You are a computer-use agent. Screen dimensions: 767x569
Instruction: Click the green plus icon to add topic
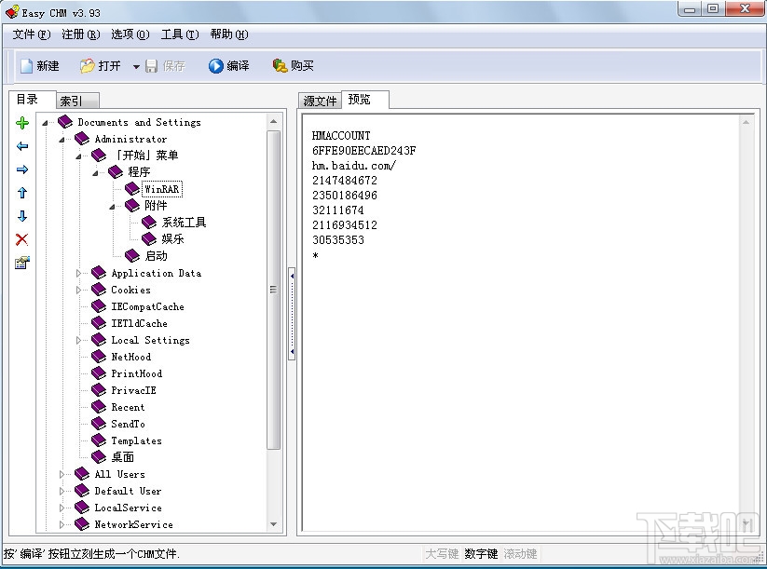(21, 122)
